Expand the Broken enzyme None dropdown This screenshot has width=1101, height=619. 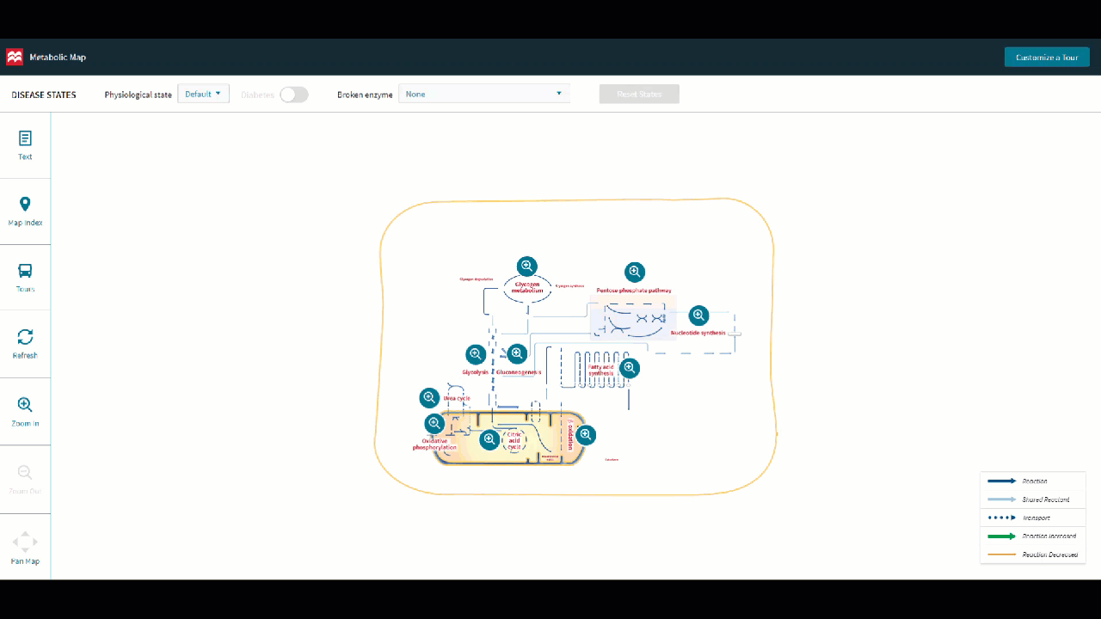pyautogui.click(x=483, y=94)
